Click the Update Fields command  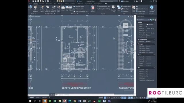[x=126, y=6]
